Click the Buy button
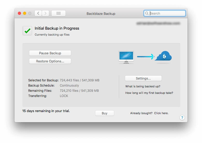Image resolution: width=202 pixels, height=143 pixels. click(104, 113)
